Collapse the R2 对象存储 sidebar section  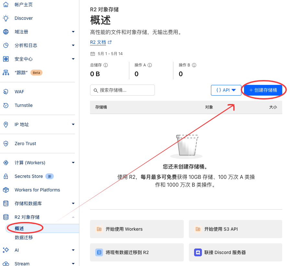click(x=73, y=217)
